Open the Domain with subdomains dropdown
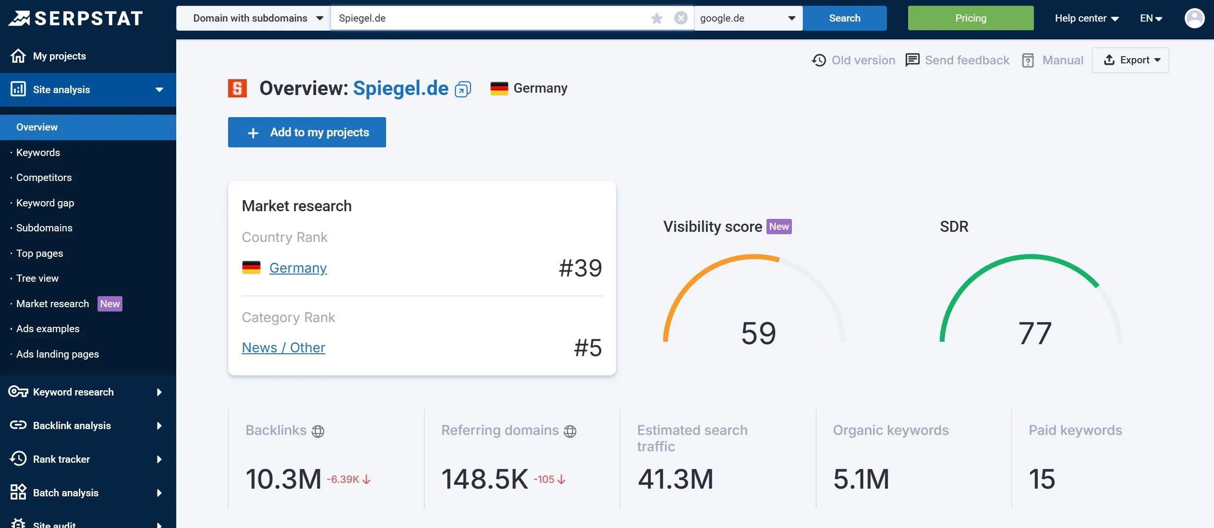 click(x=253, y=18)
